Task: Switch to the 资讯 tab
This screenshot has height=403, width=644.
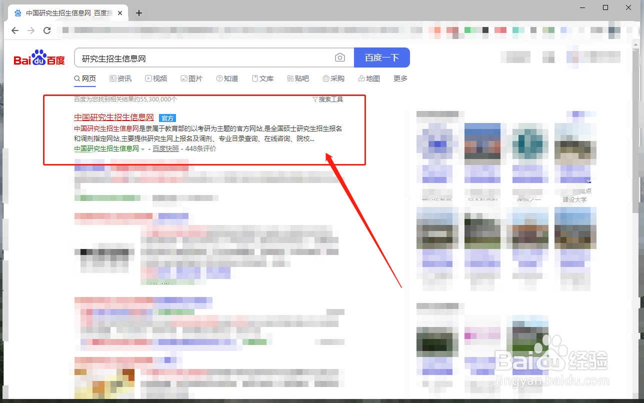Action: (120, 78)
